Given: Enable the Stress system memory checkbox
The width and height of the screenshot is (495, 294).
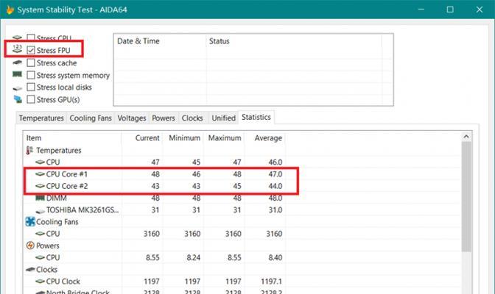Looking at the screenshot, I should click(x=31, y=75).
